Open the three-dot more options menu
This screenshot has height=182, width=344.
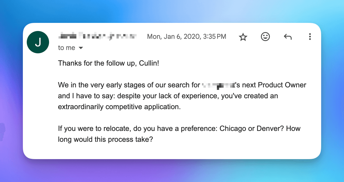(x=310, y=37)
